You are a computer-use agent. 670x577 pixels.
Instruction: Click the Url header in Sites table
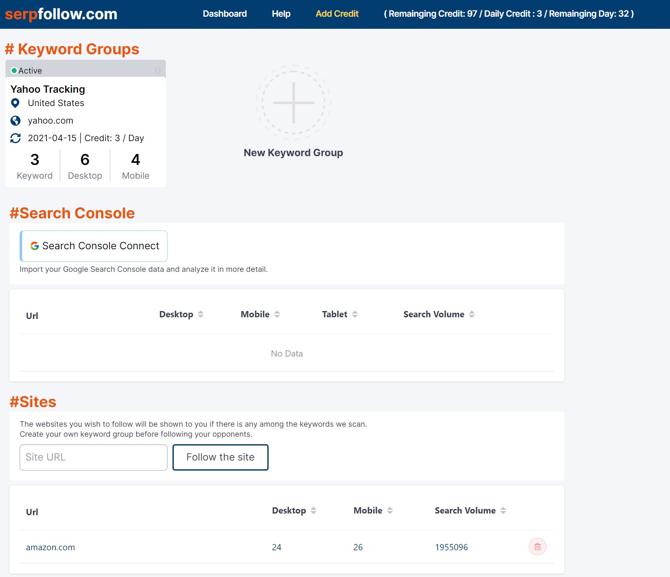click(x=32, y=512)
